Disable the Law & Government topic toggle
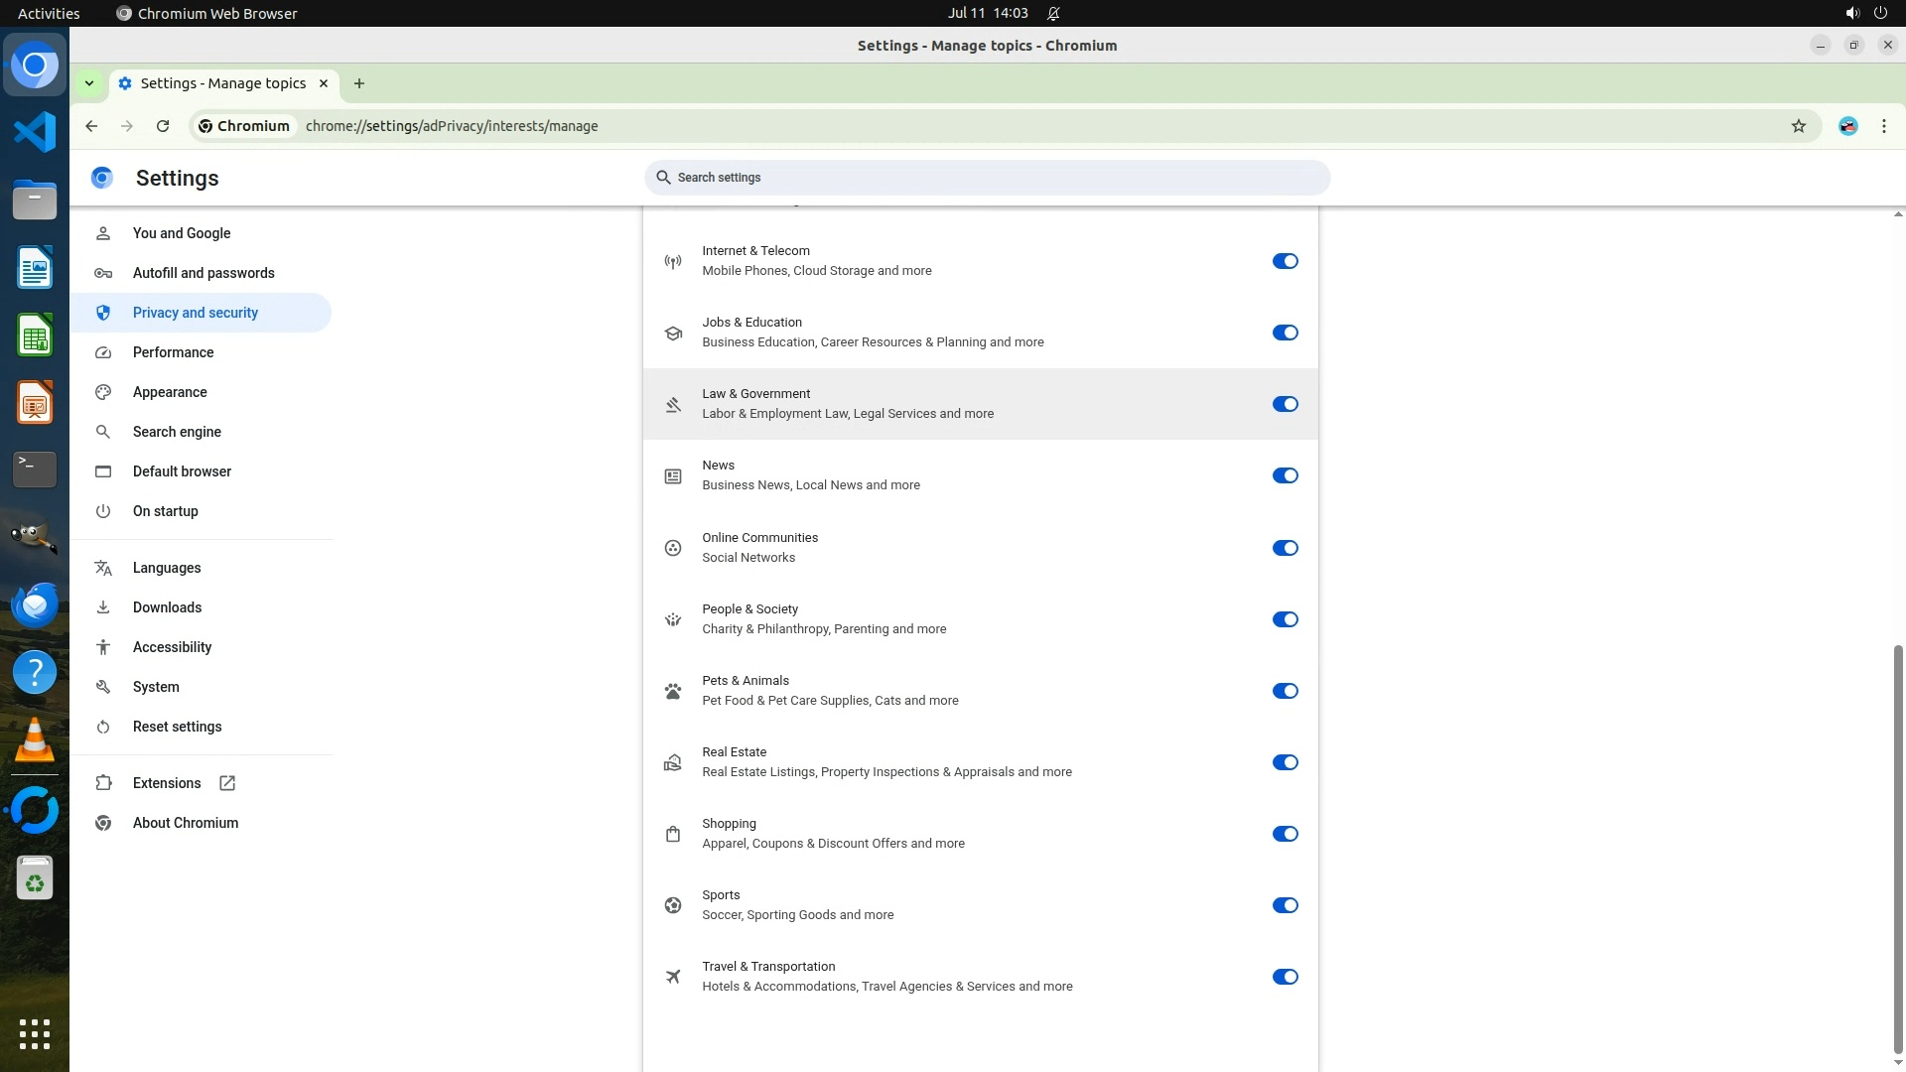The width and height of the screenshot is (1906, 1072). (1285, 404)
